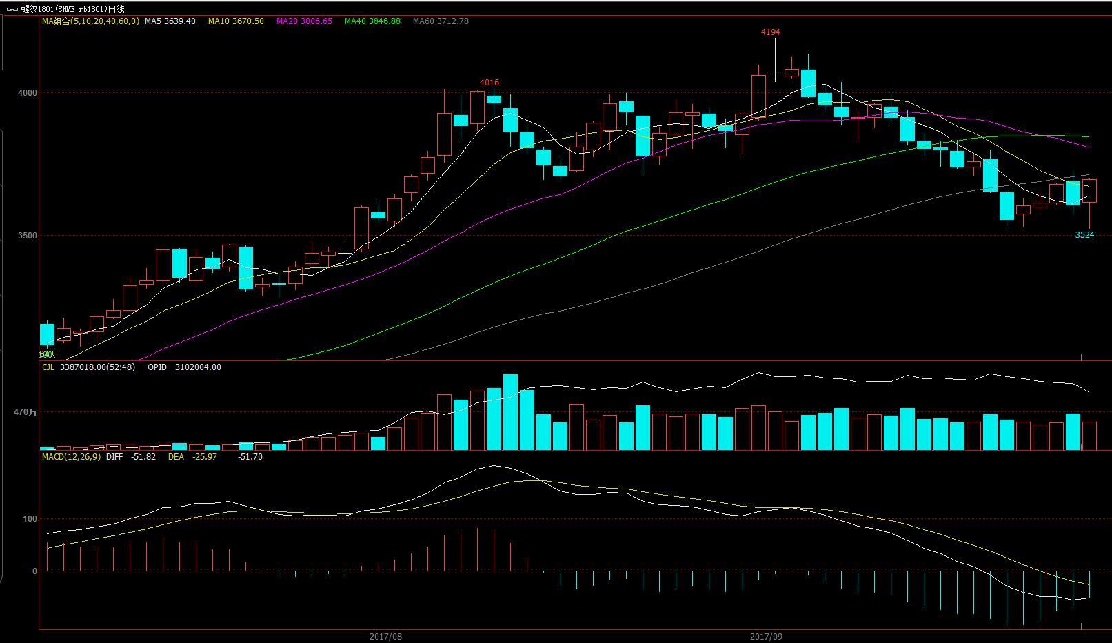1112x643 pixels.
Task: Select the MA组合(5,10,20,40,60,0) indicator label
Action: click(x=90, y=21)
